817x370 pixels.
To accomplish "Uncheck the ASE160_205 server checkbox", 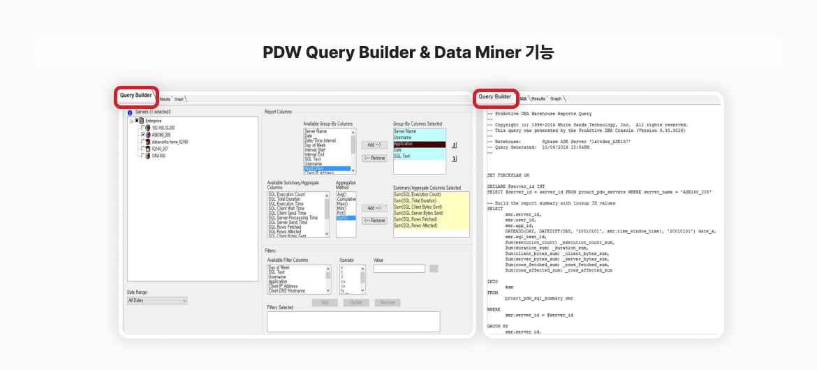I will (x=142, y=135).
